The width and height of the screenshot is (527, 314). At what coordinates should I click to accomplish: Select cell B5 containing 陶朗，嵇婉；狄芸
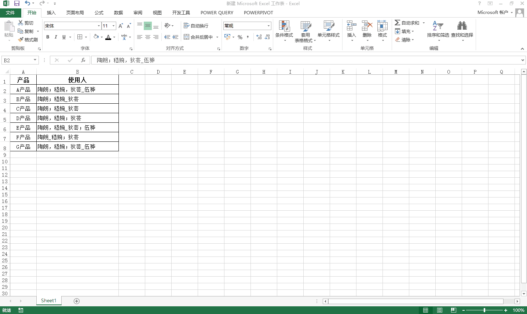coord(77,118)
